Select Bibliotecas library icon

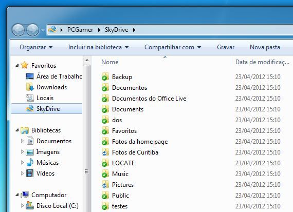tap(25, 130)
